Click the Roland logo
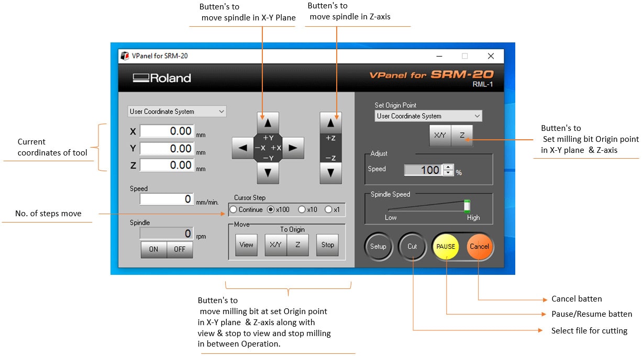 (162, 78)
